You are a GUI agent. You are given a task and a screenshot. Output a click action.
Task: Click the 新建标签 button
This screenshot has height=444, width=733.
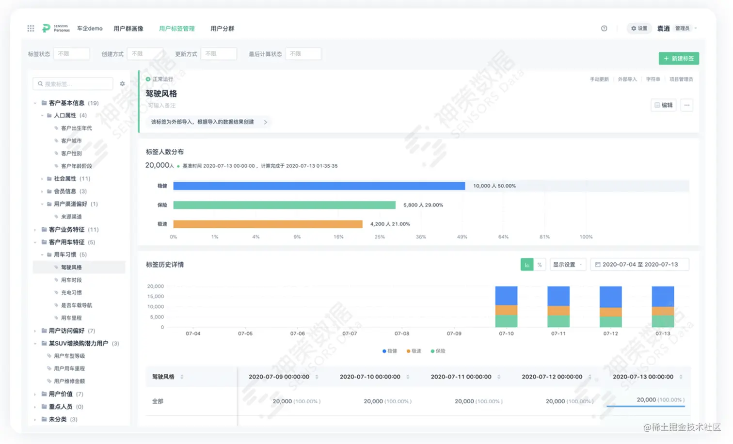[x=679, y=58]
